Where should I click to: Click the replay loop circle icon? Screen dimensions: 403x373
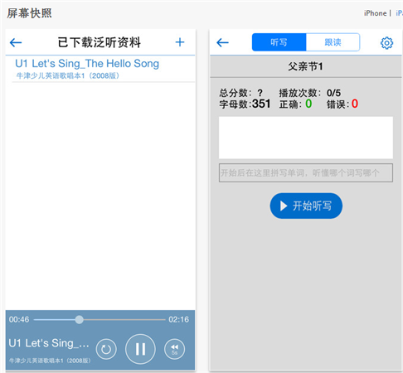(106, 349)
